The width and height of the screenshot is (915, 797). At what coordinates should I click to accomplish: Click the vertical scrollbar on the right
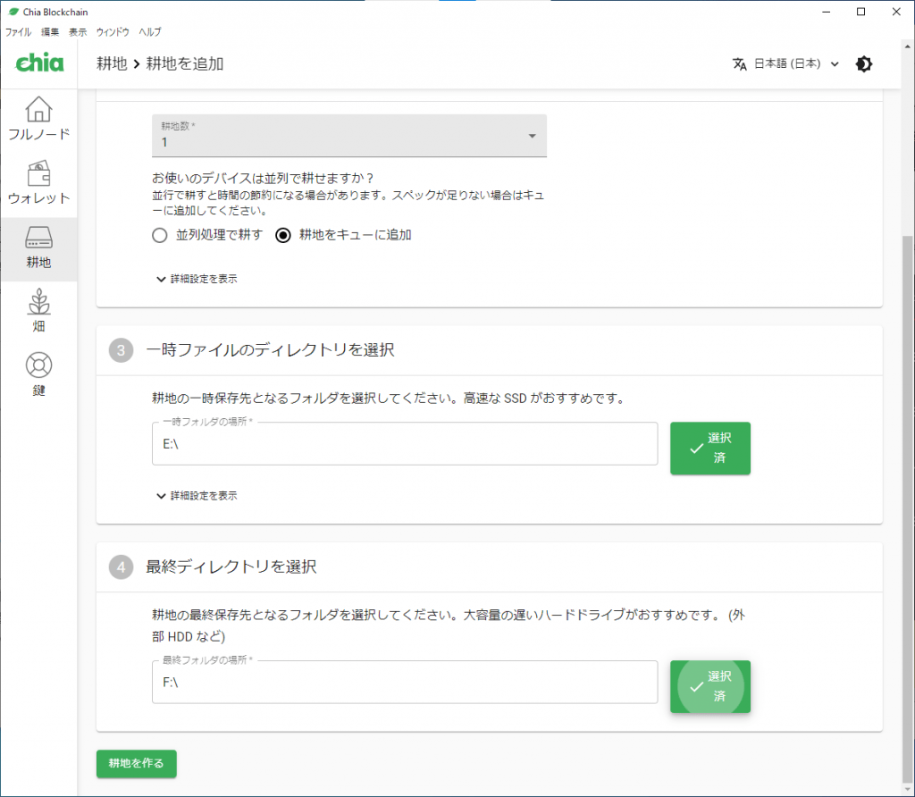coord(908,447)
